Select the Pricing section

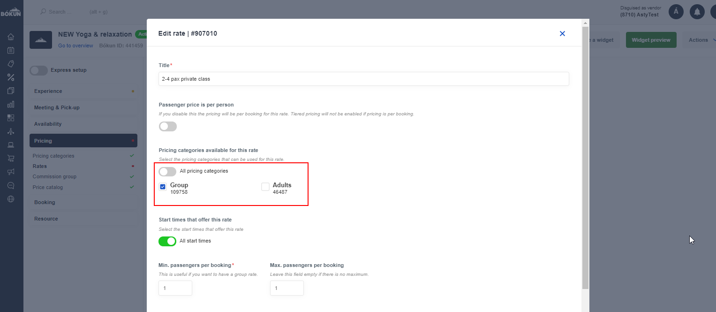point(83,141)
